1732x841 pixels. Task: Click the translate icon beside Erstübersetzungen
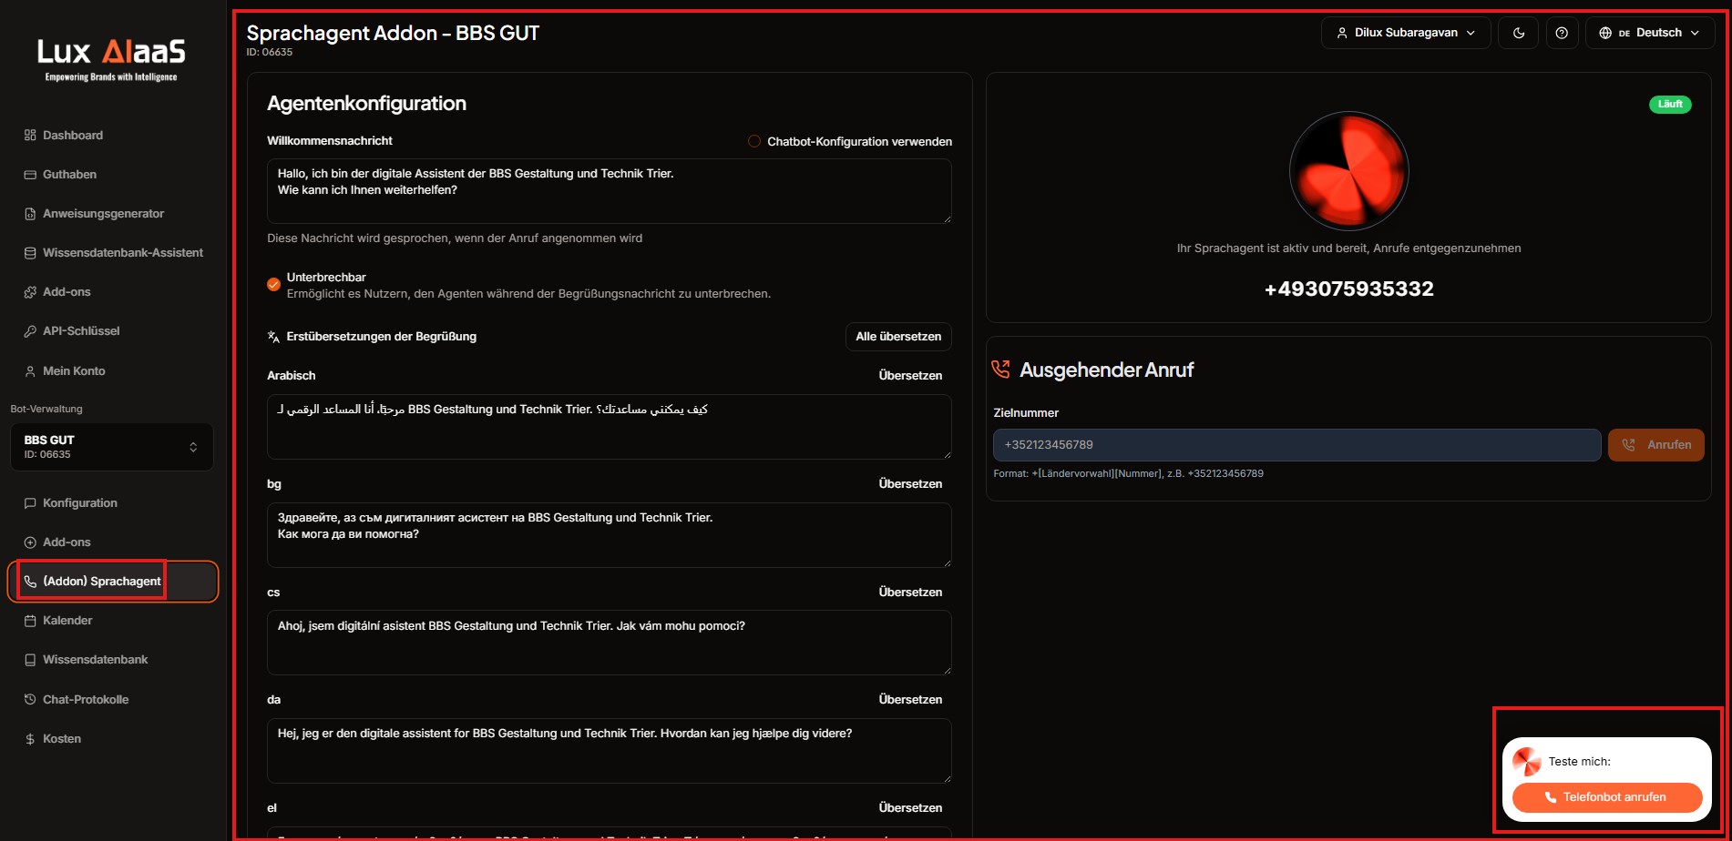273,337
